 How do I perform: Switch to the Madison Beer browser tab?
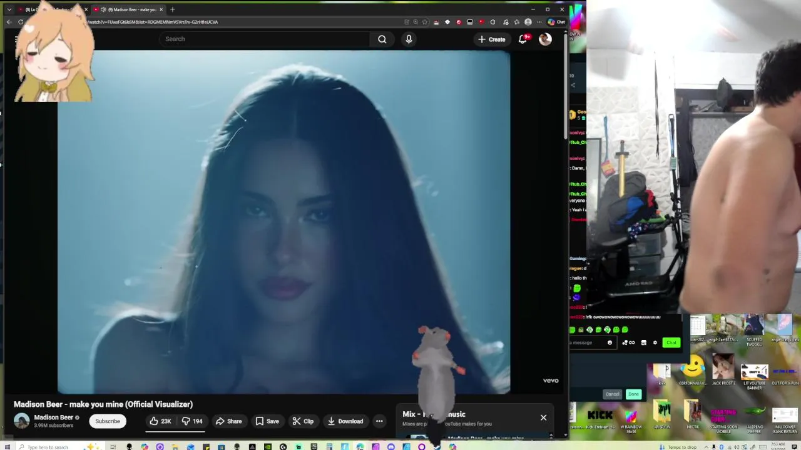point(128,9)
